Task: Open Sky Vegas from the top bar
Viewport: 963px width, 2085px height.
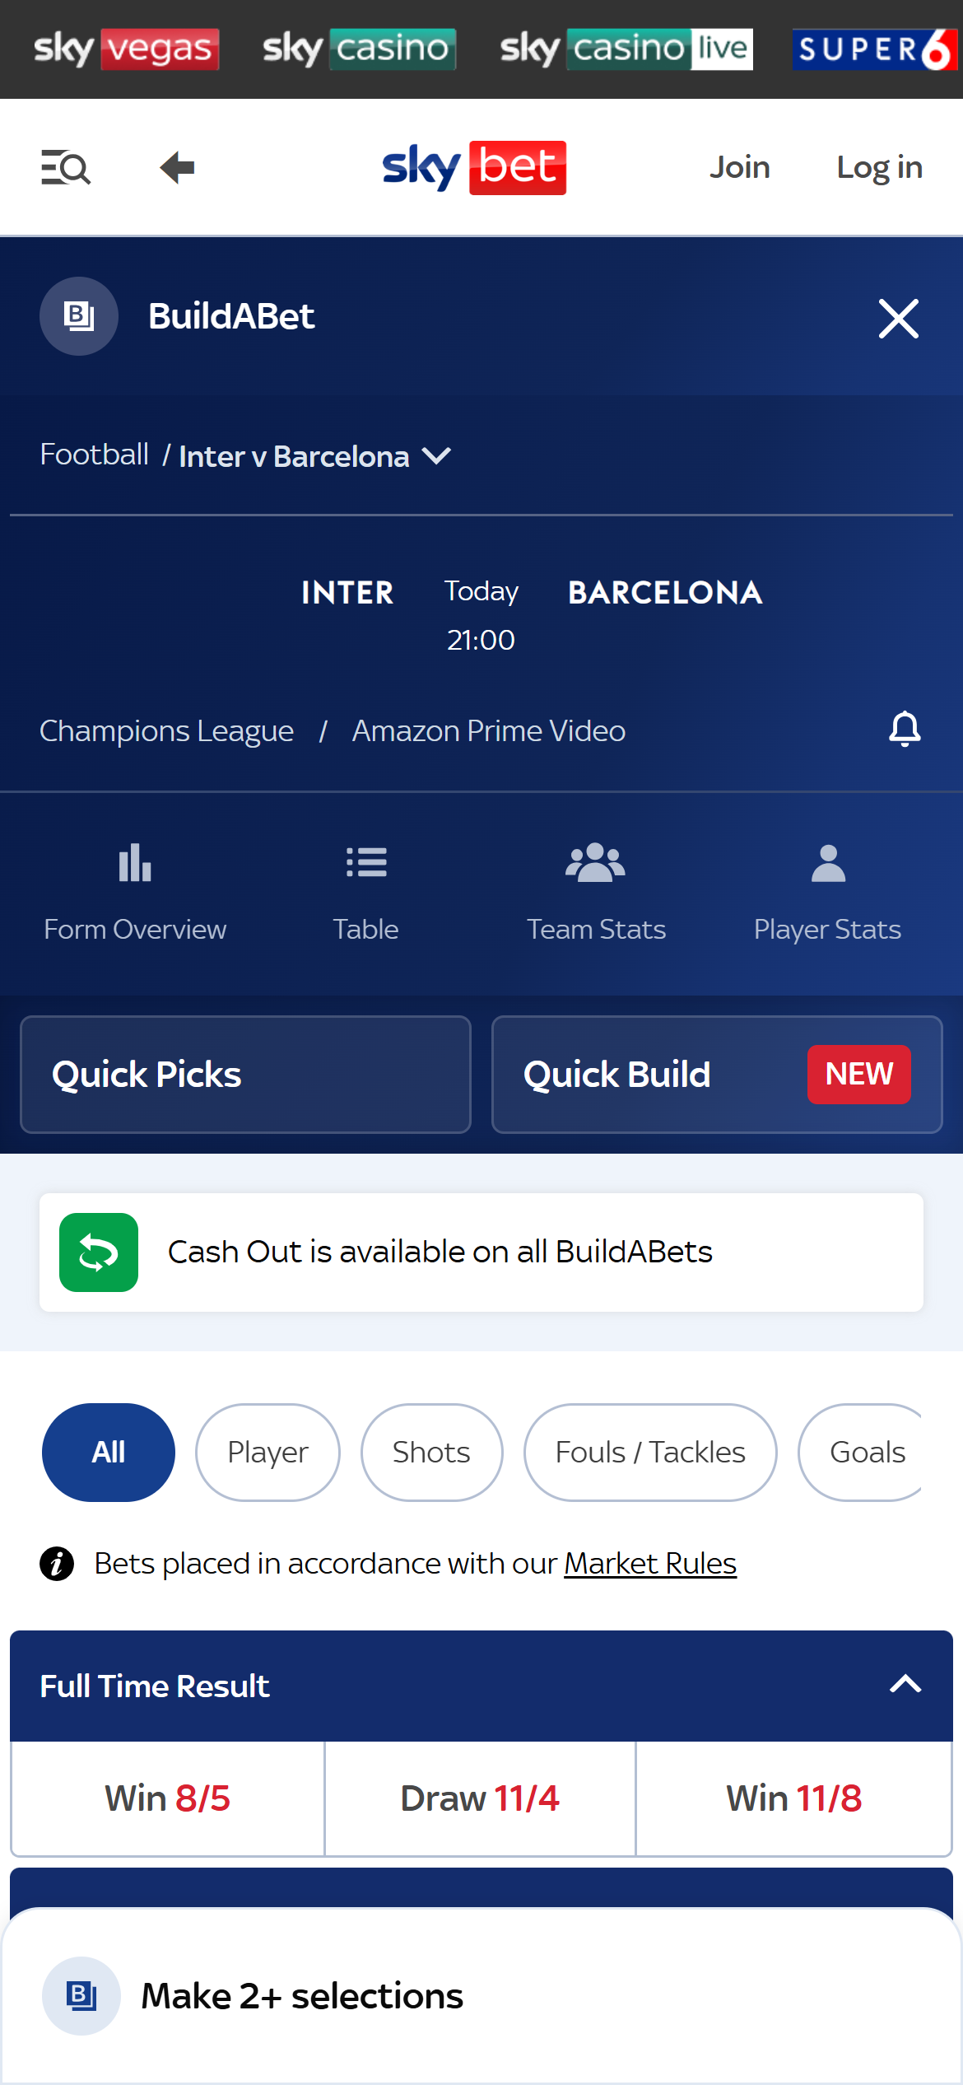Action: [126, 48]
